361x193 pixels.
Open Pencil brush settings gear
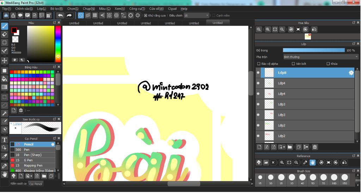pos(53,144)
